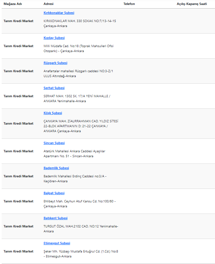215x264 pixels.
Task: Click the Adresi column header
Action: pyautogui.click(x=48, y=4)
